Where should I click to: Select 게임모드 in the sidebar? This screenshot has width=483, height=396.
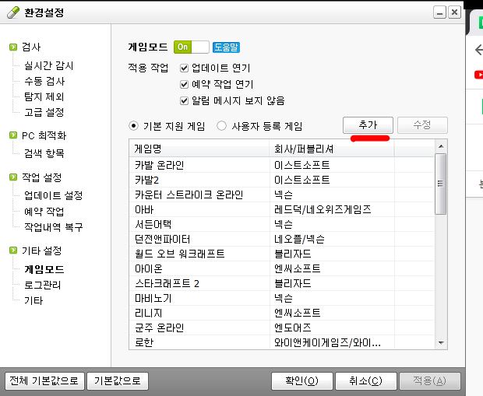coord(44,269)
